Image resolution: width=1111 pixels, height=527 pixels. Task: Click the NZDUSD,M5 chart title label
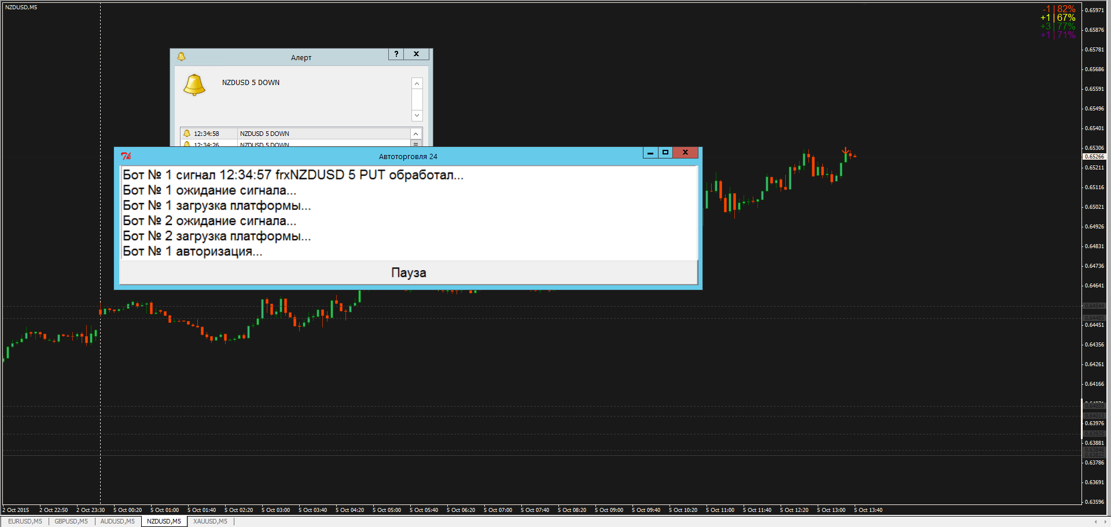[x=21, y=8]
